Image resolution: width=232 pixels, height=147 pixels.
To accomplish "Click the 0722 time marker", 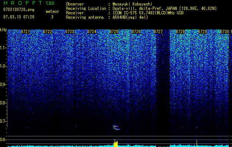I will pos(48,32).
